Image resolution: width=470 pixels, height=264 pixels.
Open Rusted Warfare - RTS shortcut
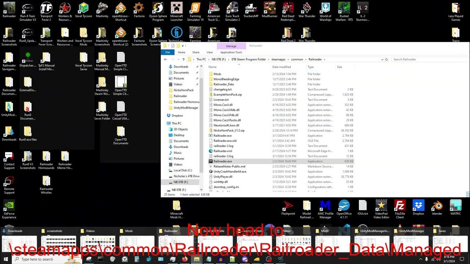(344, 11)
